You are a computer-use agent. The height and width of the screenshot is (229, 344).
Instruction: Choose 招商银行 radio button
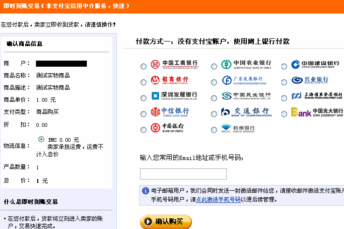point(143,82)
